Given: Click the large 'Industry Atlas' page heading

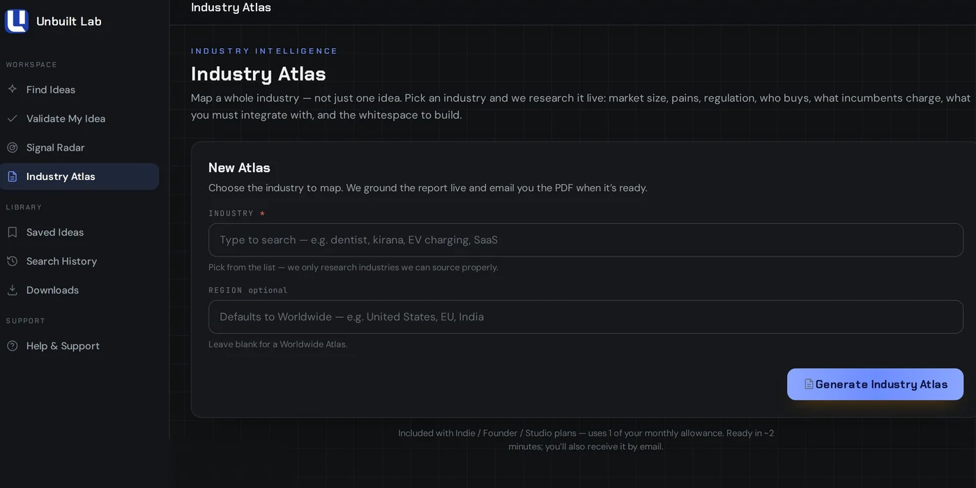Looking at the screenshot, I should 258,74.
